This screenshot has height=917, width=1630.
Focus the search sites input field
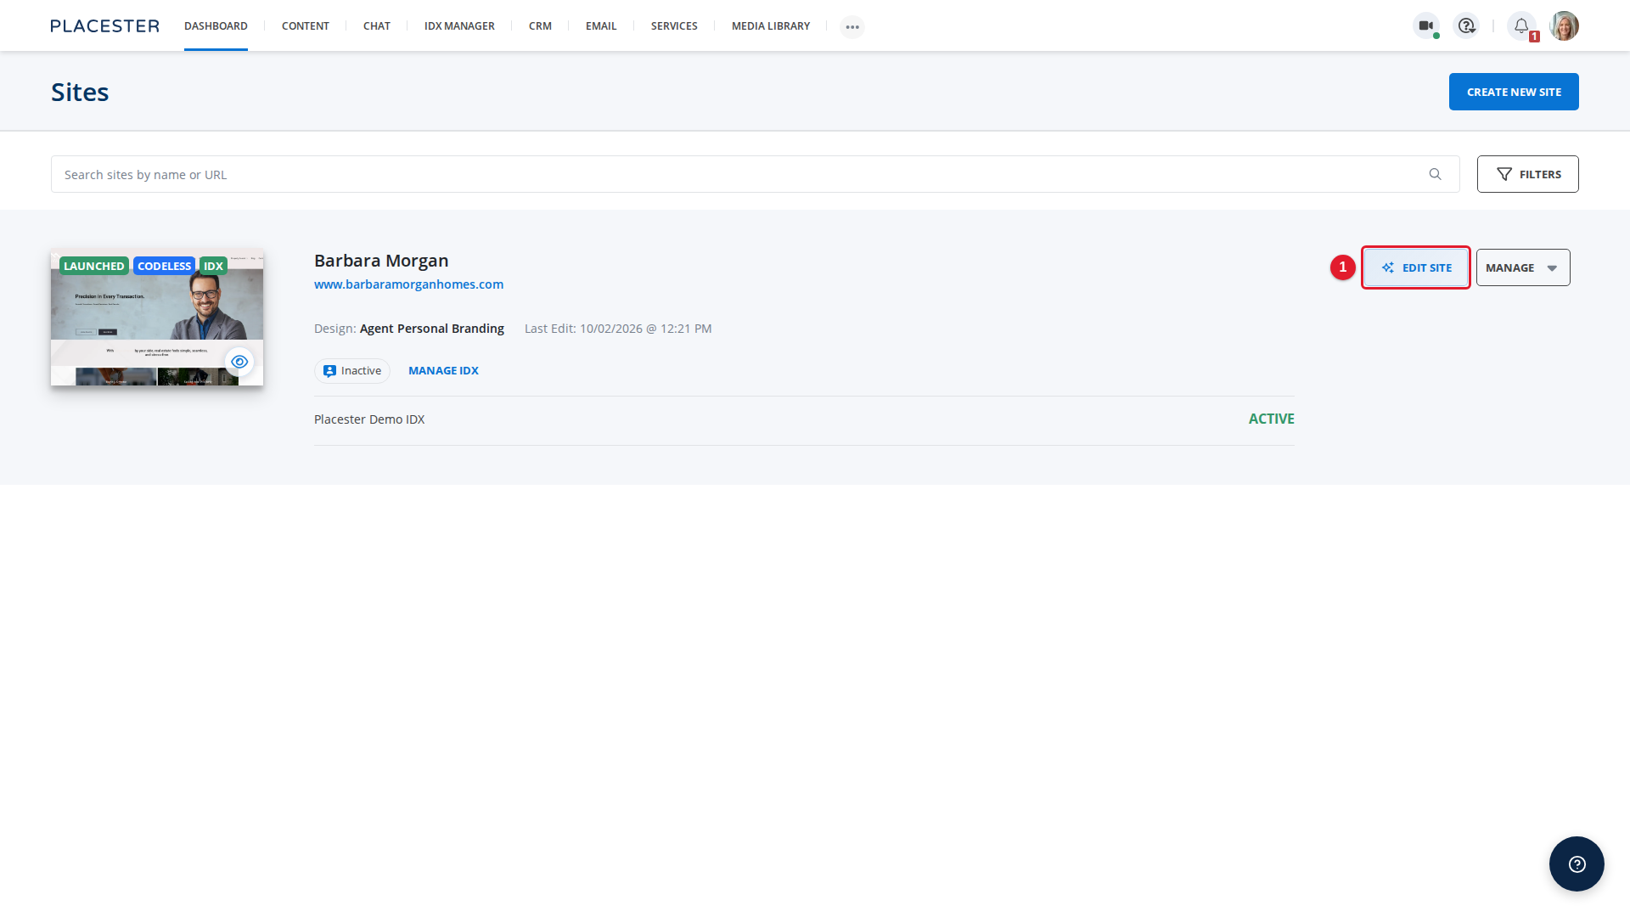[x=756, y=174]
